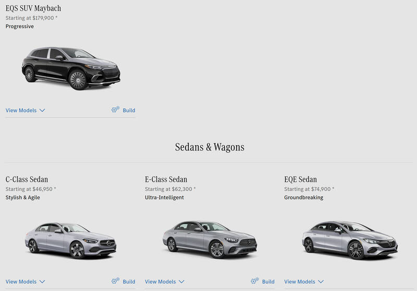Click Build link for C-Class Sedan
The height and width of the screenshot is (291, 417).
pyautogui.click(x=129, y=282)
